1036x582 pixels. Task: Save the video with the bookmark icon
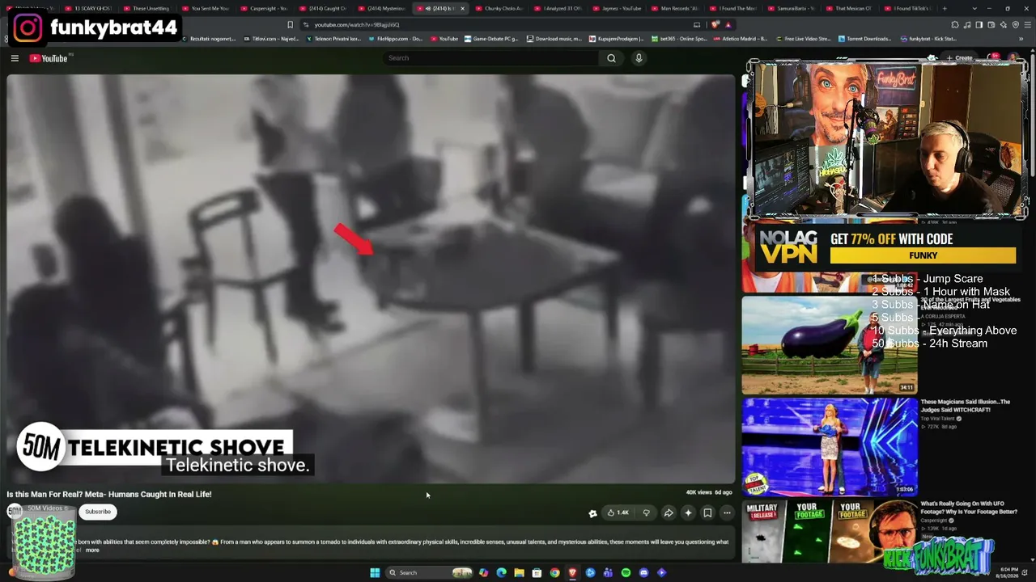click(707, 512)
